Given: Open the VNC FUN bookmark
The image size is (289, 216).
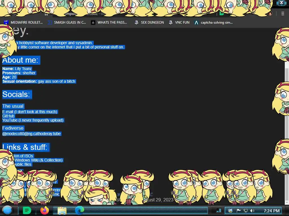Looking at the screenshot, I should pos(179,22).
